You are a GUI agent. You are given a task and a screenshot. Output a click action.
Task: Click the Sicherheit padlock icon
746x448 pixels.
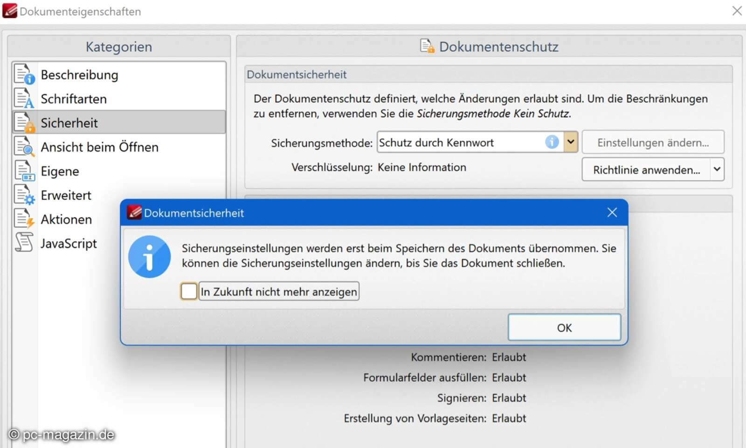pos(24,122)
